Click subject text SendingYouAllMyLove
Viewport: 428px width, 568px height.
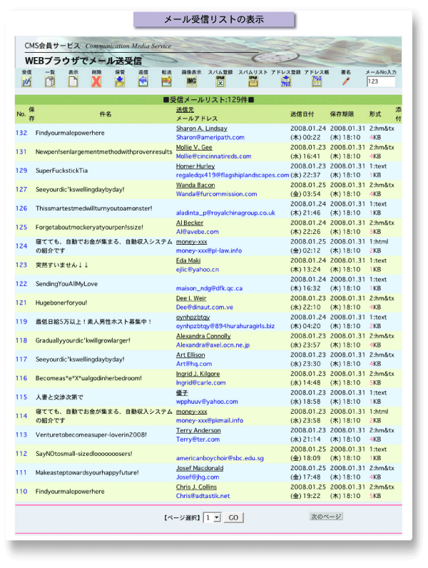[x=66, y=284]
